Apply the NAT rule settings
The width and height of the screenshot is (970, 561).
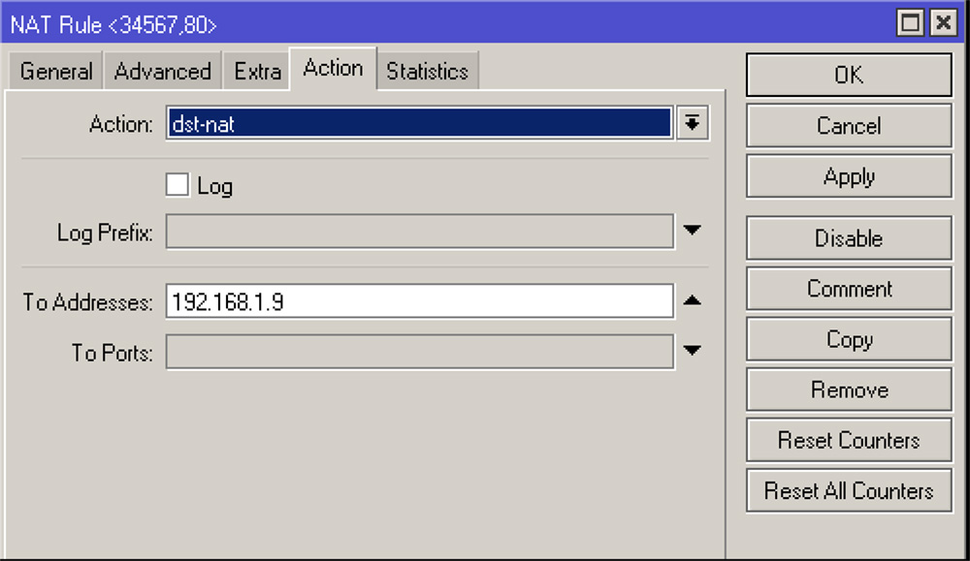[849, 176]
